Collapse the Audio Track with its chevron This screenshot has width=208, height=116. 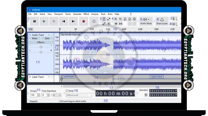tap(49, 35)
